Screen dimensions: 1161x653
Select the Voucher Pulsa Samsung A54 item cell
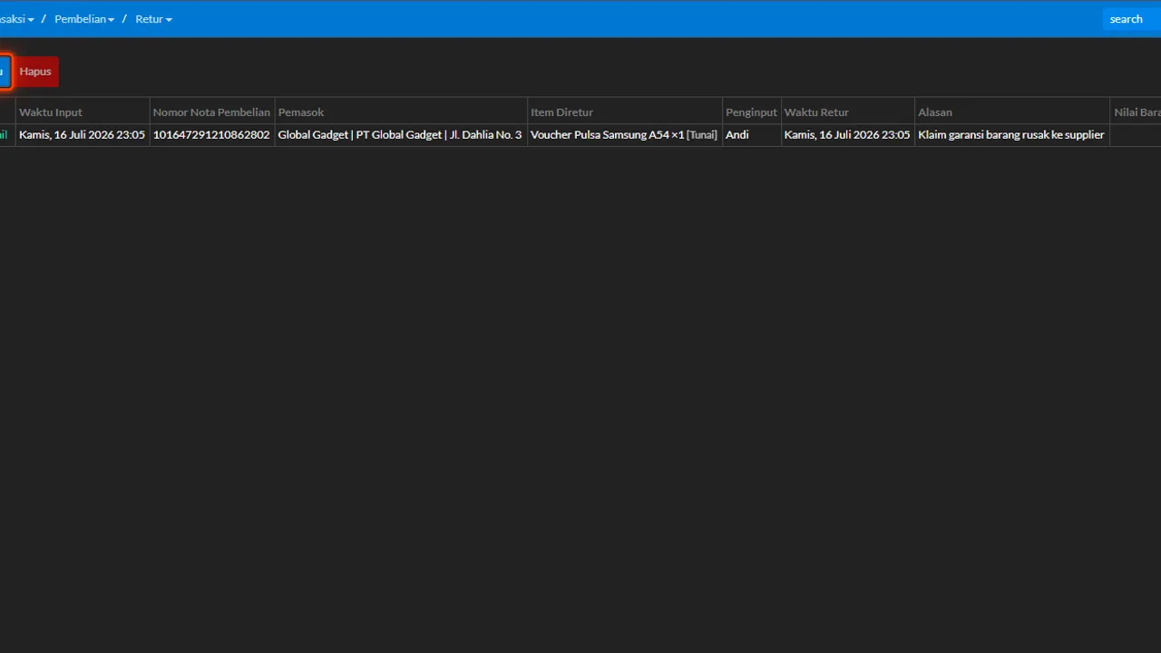pos(625,135)
